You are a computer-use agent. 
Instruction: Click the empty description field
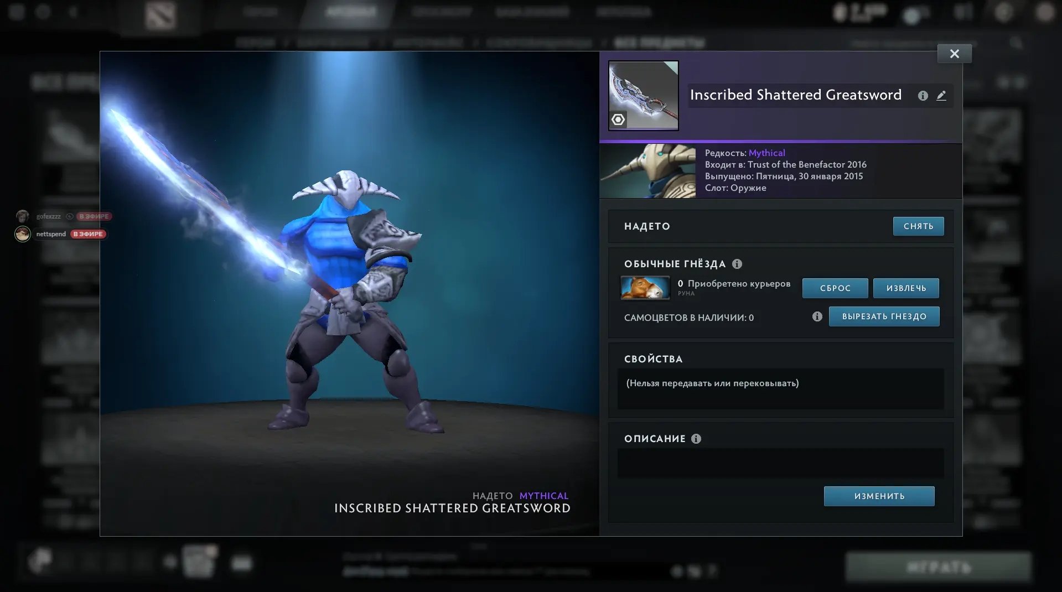point(780,463)
